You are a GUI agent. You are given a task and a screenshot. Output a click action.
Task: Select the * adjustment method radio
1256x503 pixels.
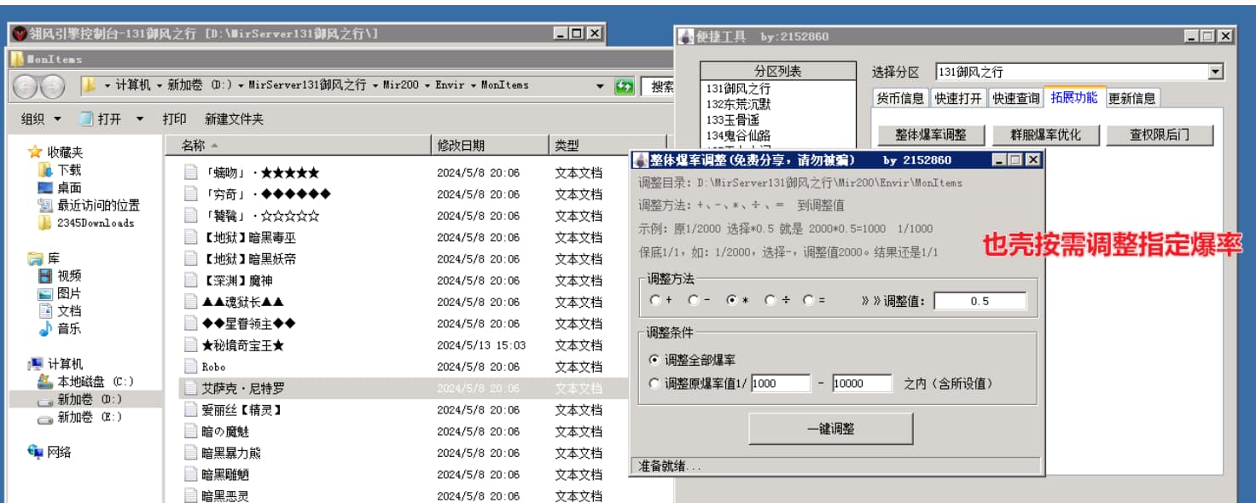click(x=731, y=300)
